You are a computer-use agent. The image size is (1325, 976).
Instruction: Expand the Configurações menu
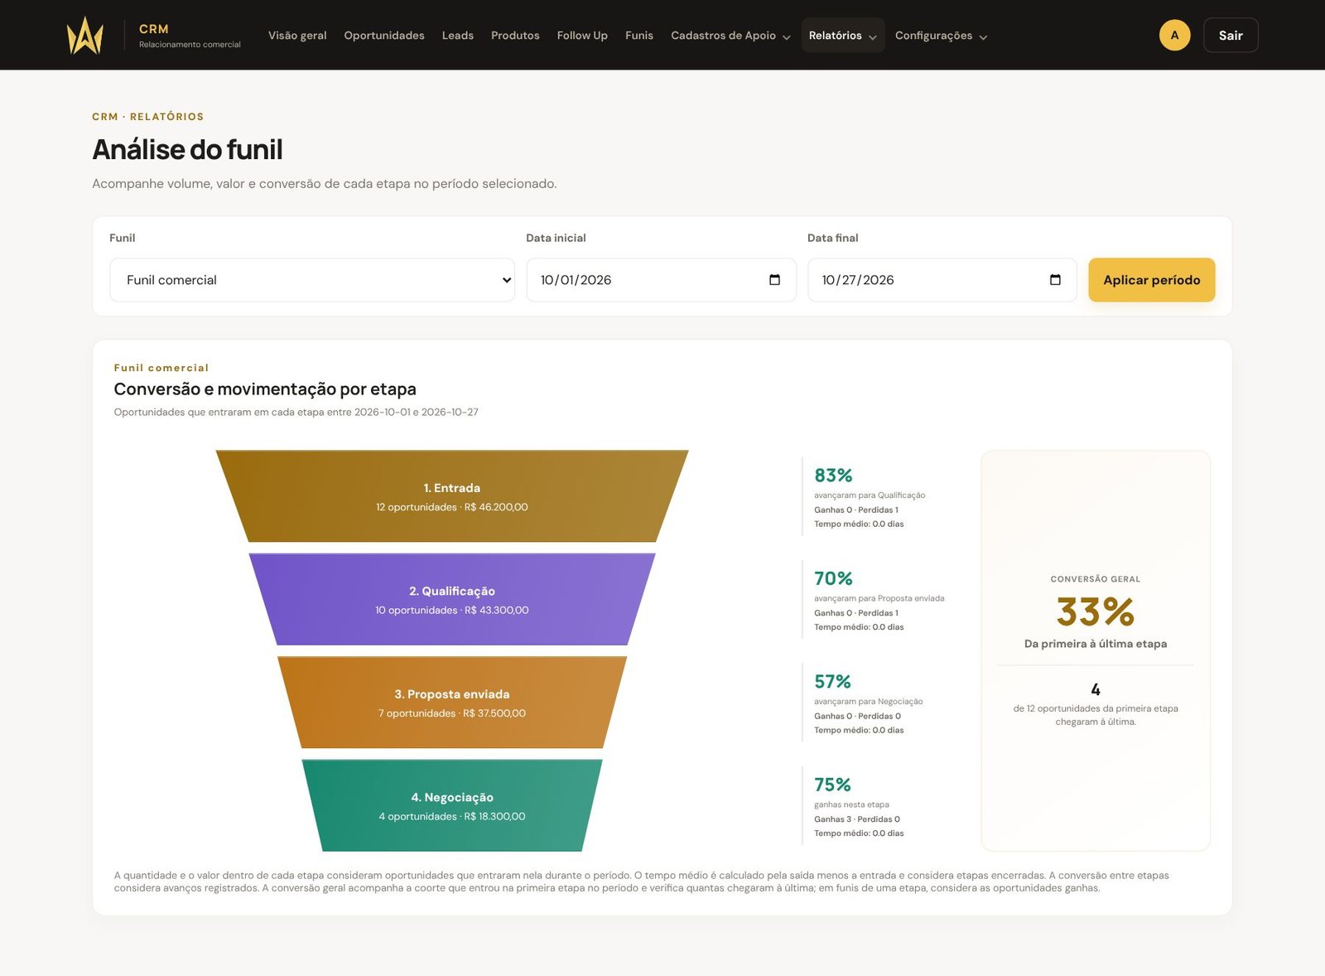tap(941, 36)
